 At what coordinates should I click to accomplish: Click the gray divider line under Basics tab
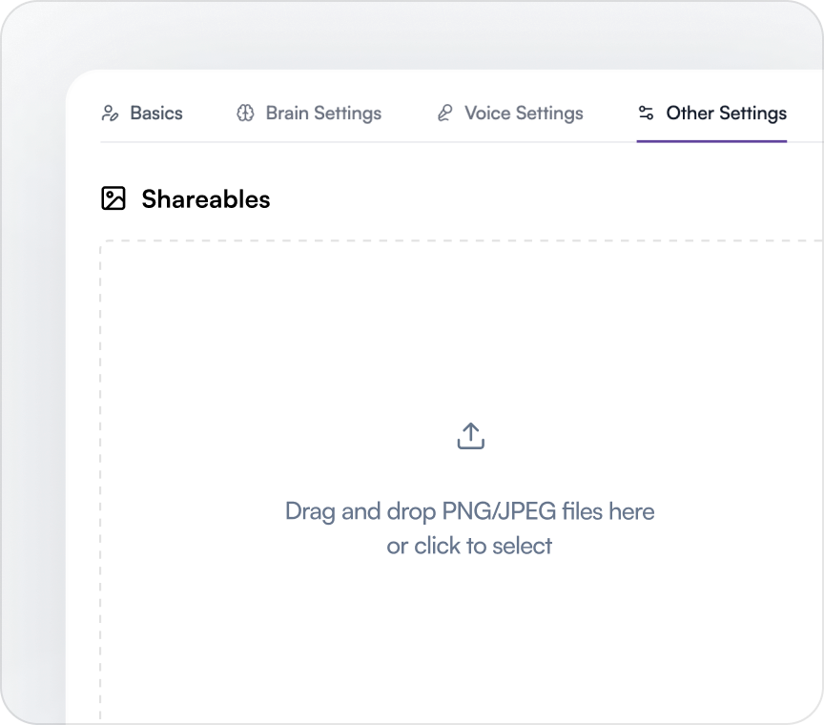143,142
